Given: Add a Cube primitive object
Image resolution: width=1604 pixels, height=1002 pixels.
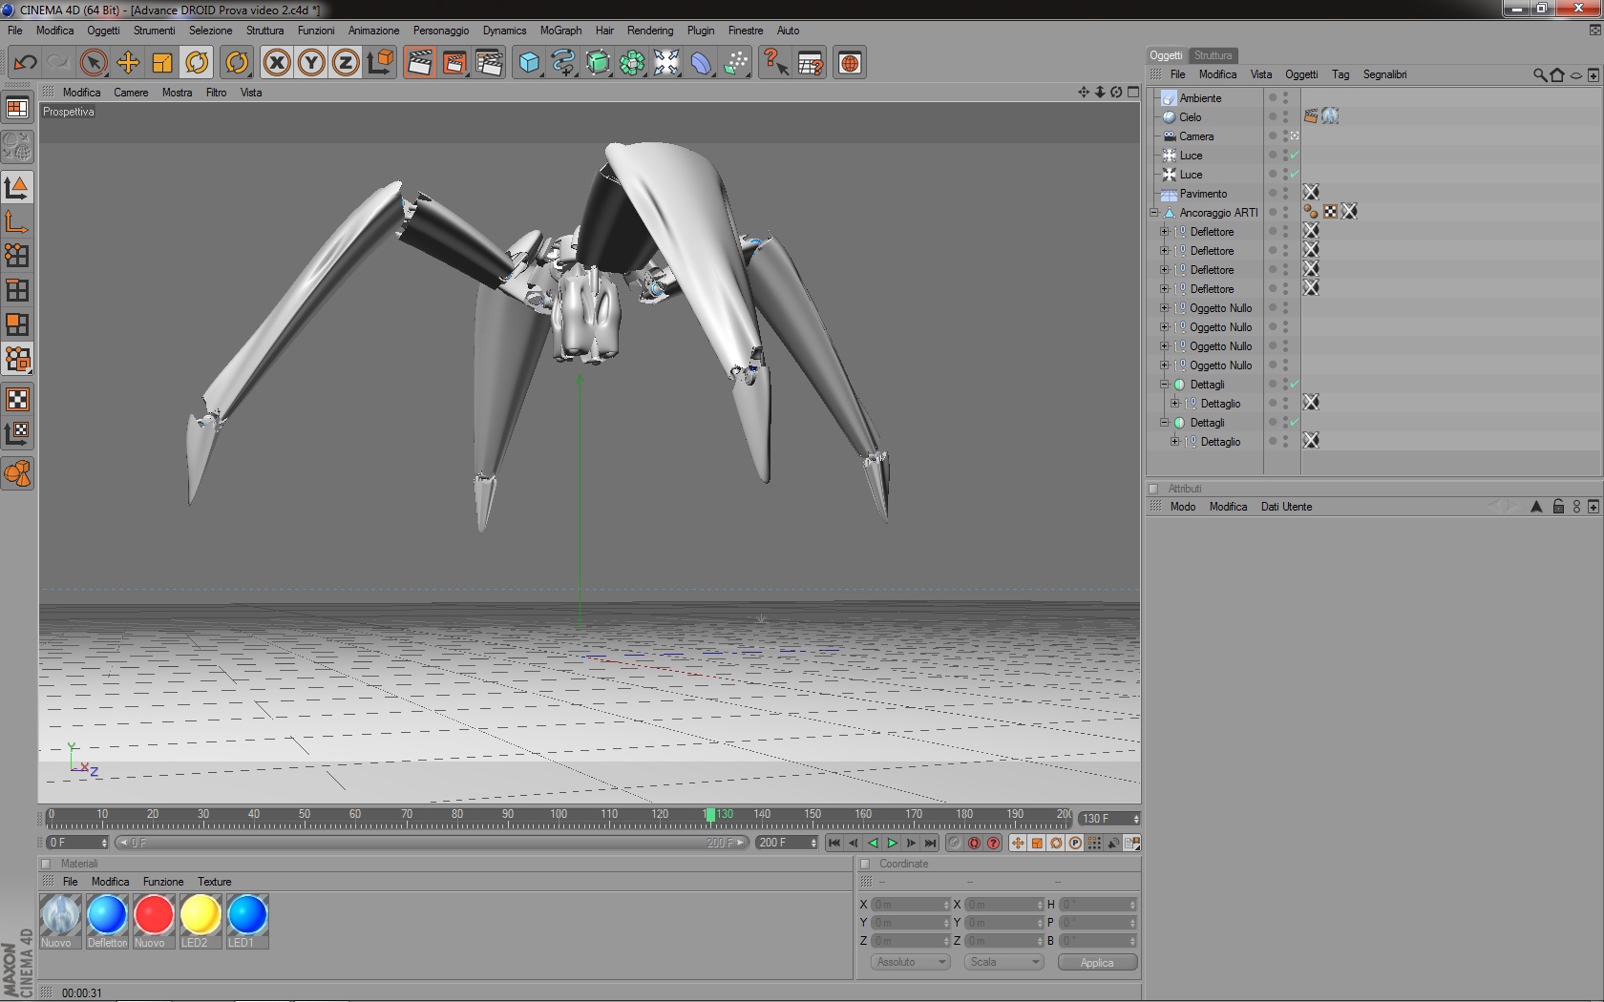Looking at the screenshot, I should [x=529, y=63].
